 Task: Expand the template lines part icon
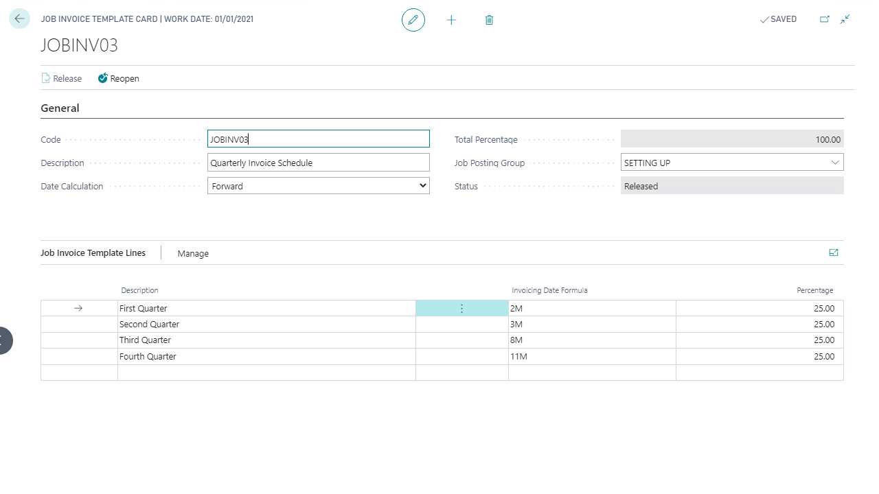tap(834, 252)
